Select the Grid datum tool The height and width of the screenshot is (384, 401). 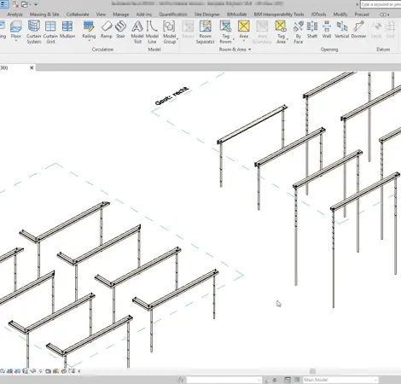click(390, 30)
